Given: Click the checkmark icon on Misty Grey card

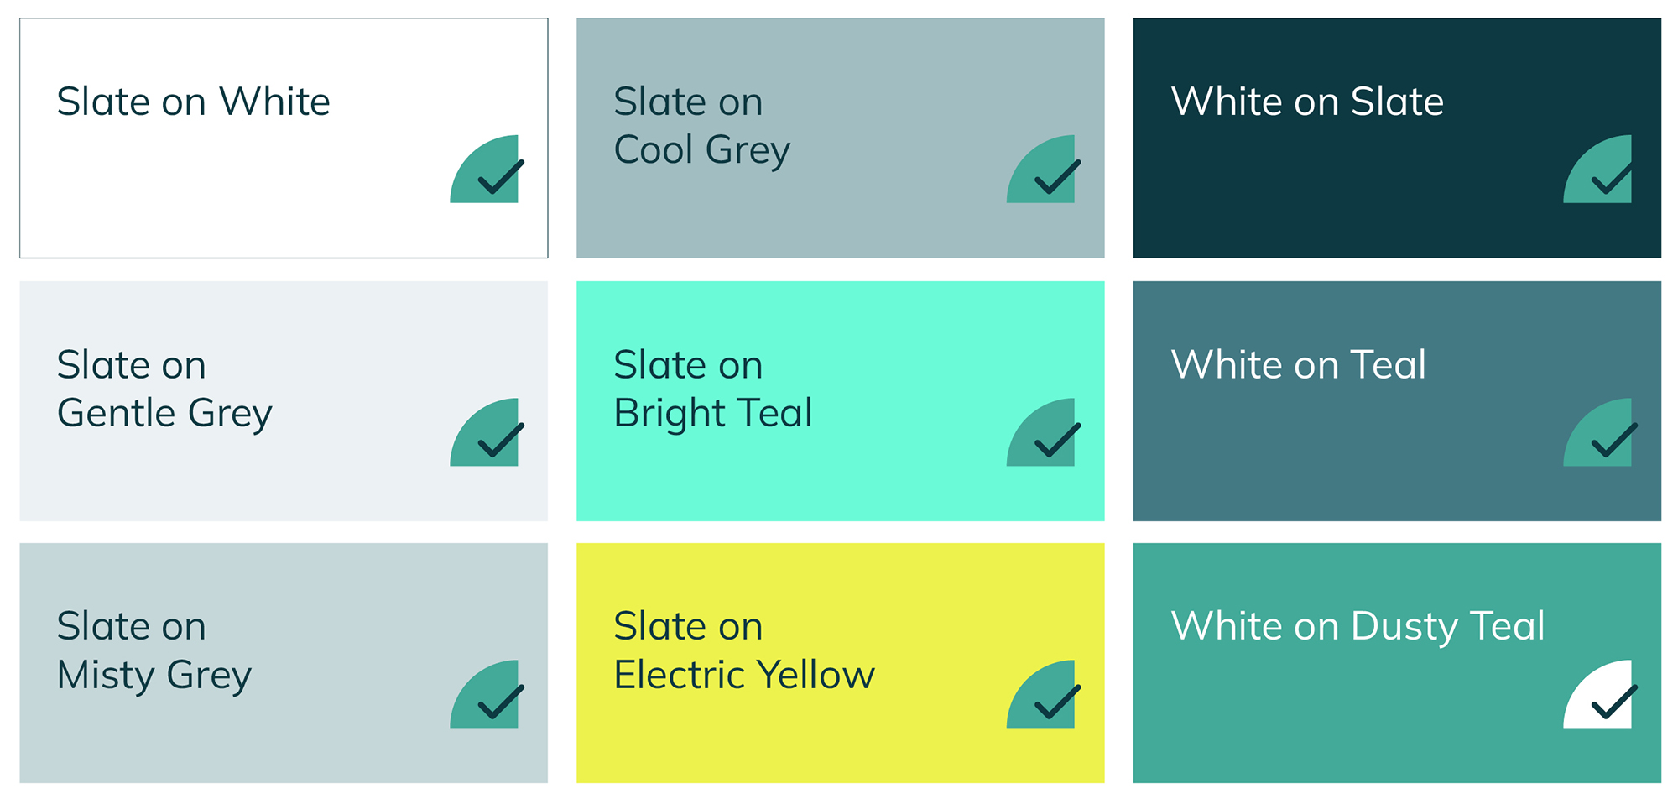Looking at the screenshot, I should coord(500,702).
